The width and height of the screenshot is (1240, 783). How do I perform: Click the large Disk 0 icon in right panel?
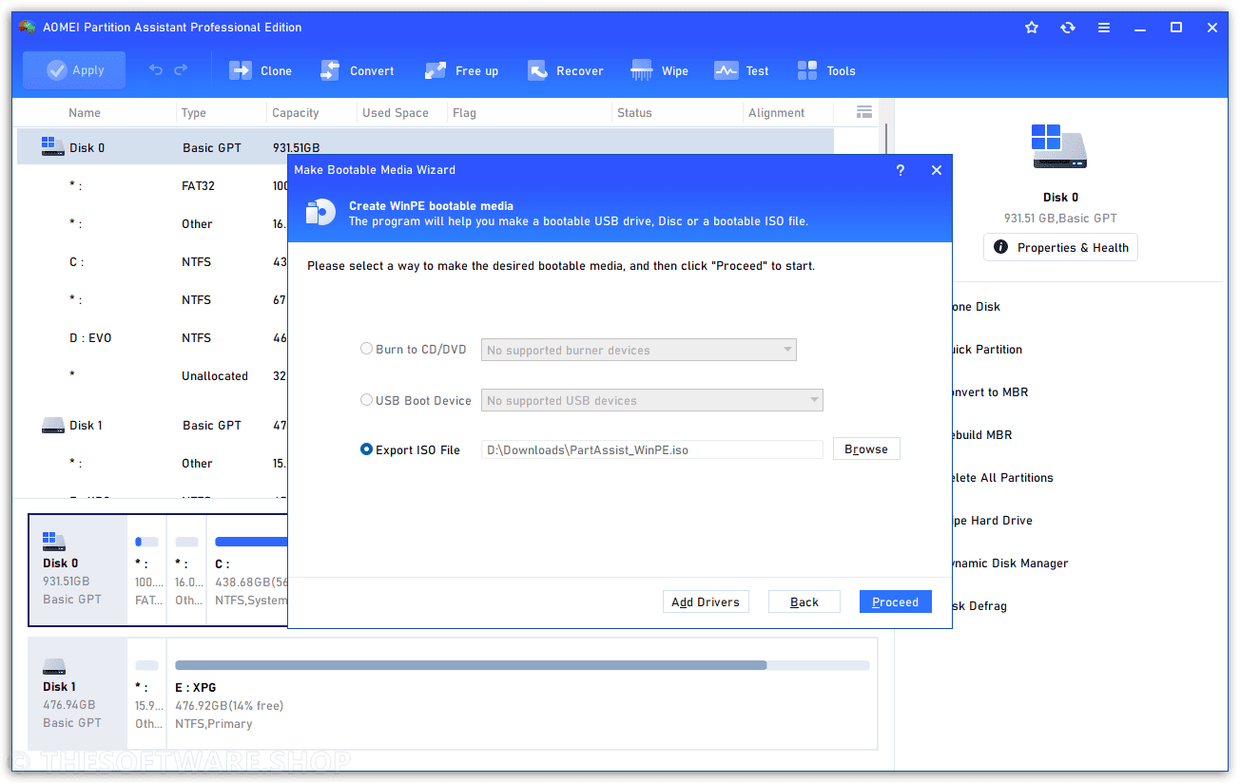click(x=1060, y=146)
